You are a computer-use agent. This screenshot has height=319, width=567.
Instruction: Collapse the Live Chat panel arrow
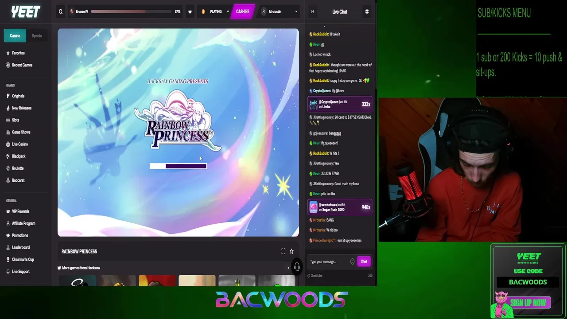(x=313, y=12)
